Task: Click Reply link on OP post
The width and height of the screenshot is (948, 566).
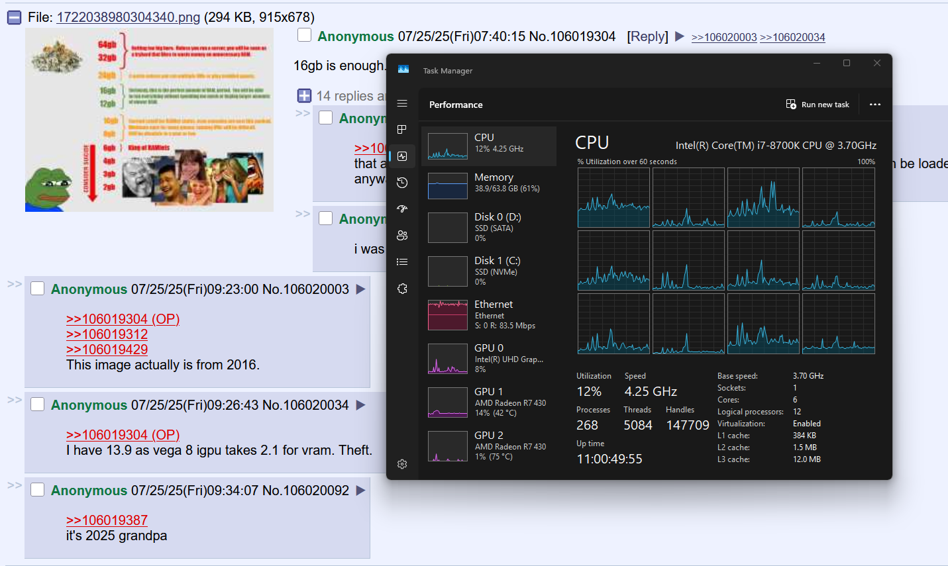Action: point(647,36)
